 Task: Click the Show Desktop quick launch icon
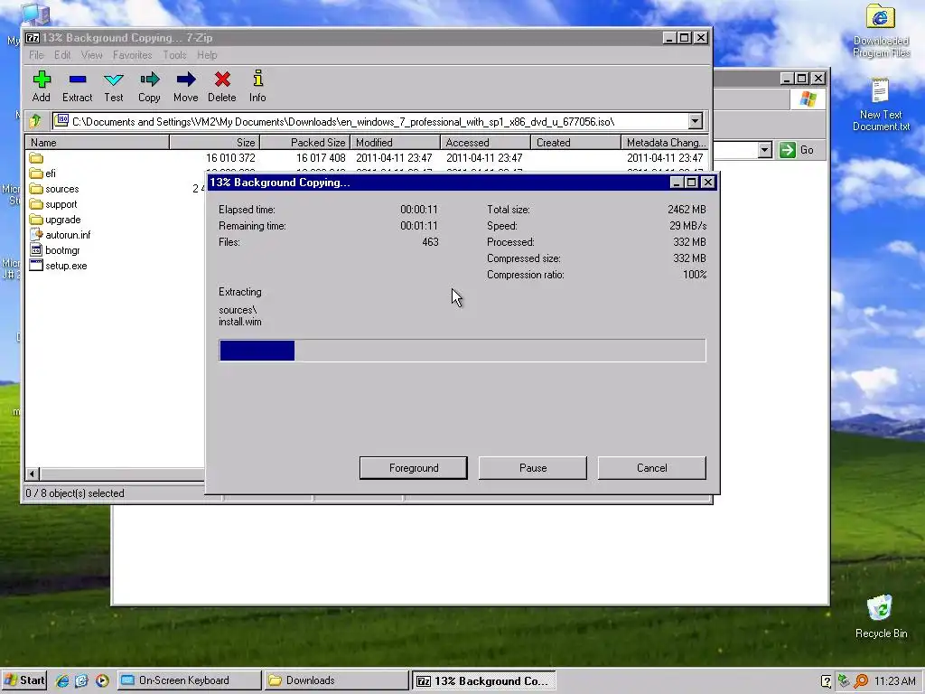[81, 680]
